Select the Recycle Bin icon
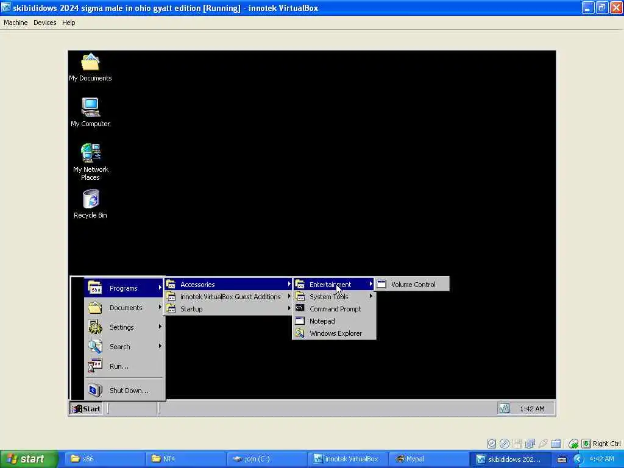This screenshot has height=468, width=624. coord(90,204)
